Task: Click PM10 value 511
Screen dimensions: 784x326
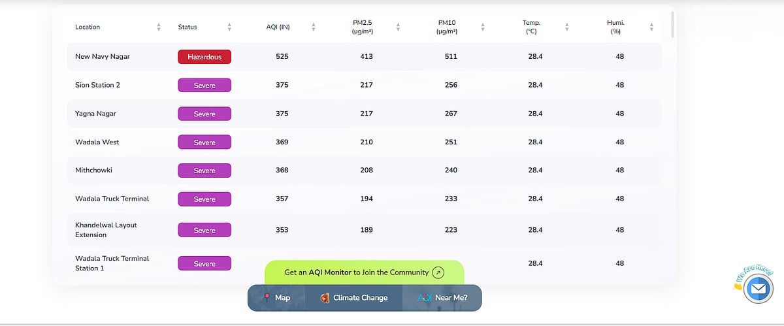Action: [451, 57]
